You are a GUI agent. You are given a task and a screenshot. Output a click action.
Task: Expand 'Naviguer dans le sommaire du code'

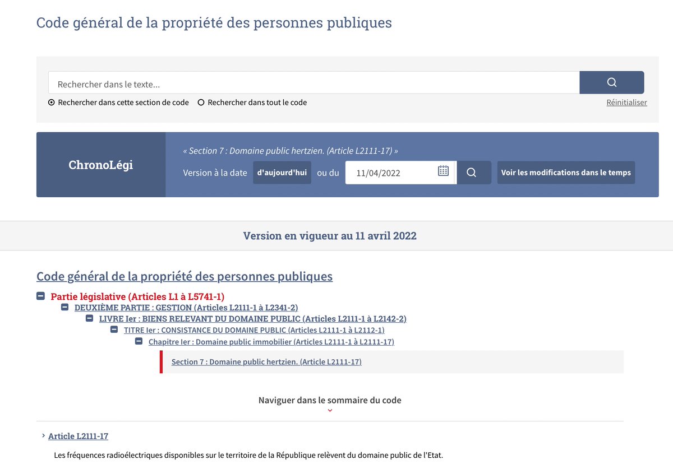click(x=330, y=405)
